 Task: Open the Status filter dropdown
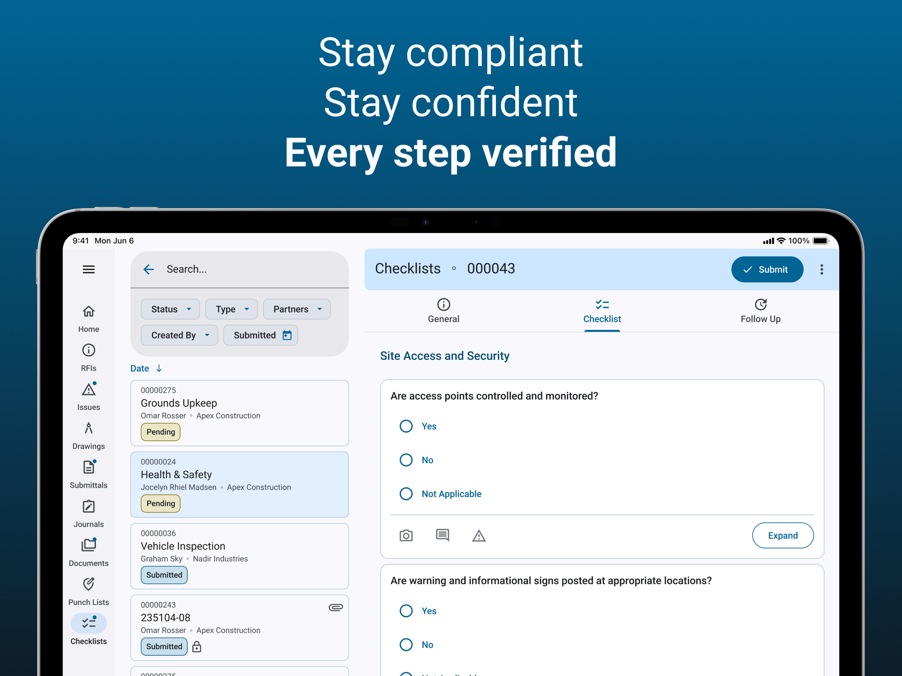[x=170, y=309]
